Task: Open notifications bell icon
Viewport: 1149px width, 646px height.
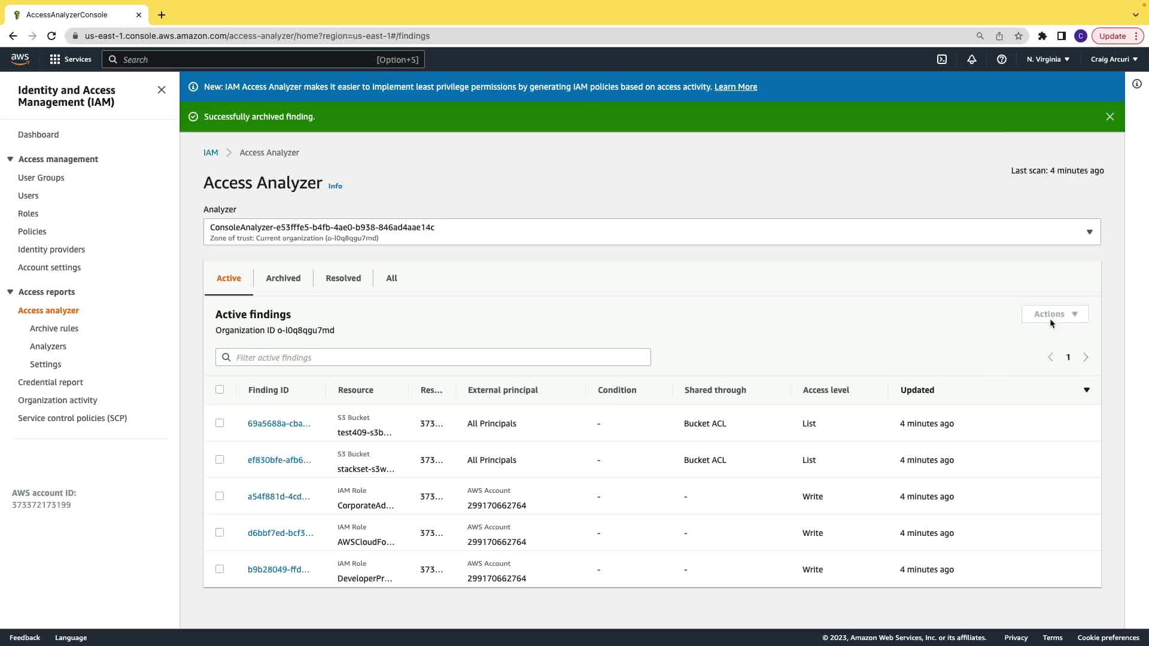Action: click(x=972, y=59)
